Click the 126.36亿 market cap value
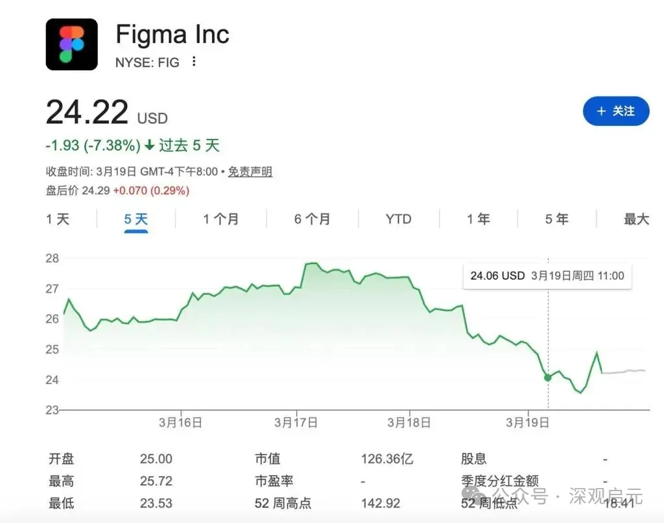Screen dimensions: 664x523 pyautogui.click(x=387, y=459)
